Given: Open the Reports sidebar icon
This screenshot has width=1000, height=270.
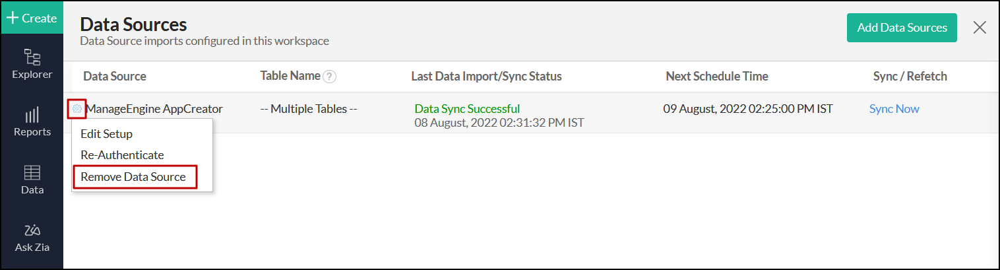Looking at the screenshot, I should (x=32, y=122).
